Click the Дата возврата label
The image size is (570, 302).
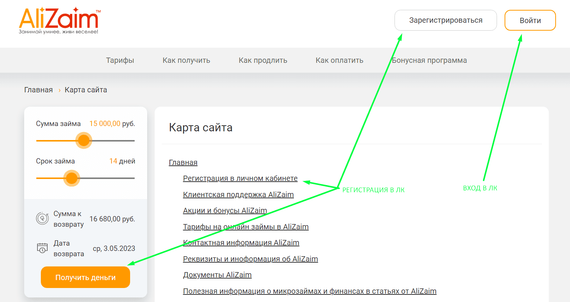coord(68,249)
